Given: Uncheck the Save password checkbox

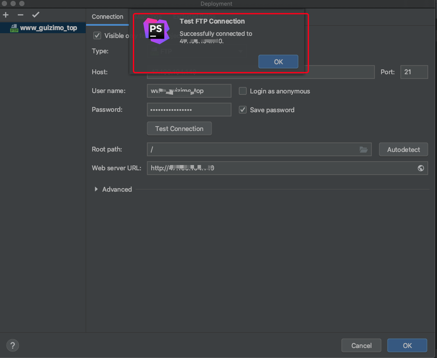Looking at the screenshot, I should (x=243, y=110).
